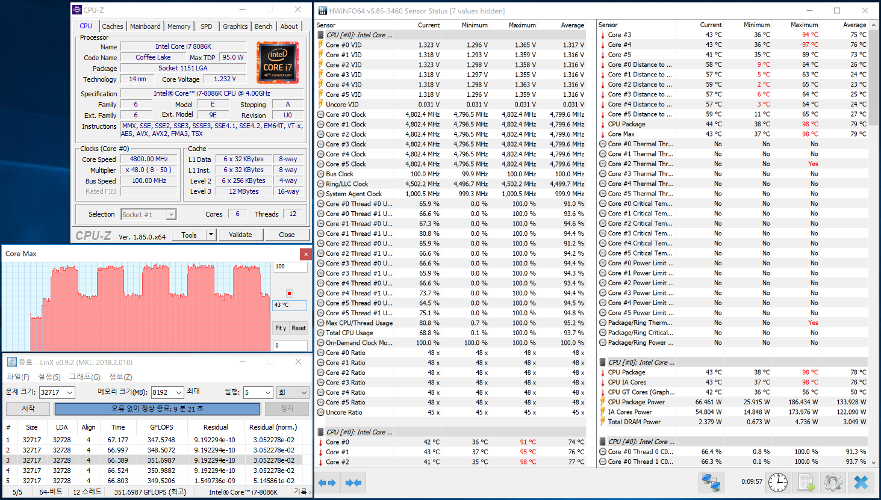Viewport: 881px width, 500px height.
Task: Close the Core Max graph window
Action: (x=306, y=254)
